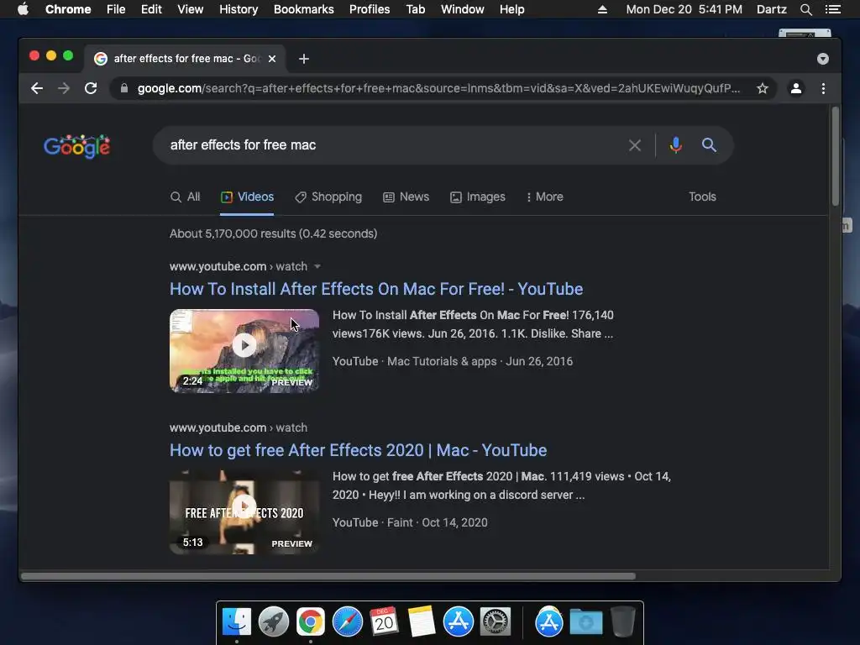The height and width of the screenshot is (645, 860).
Task: Open the App Store icon beside Notes in the Dock
Action: (458, 622)
